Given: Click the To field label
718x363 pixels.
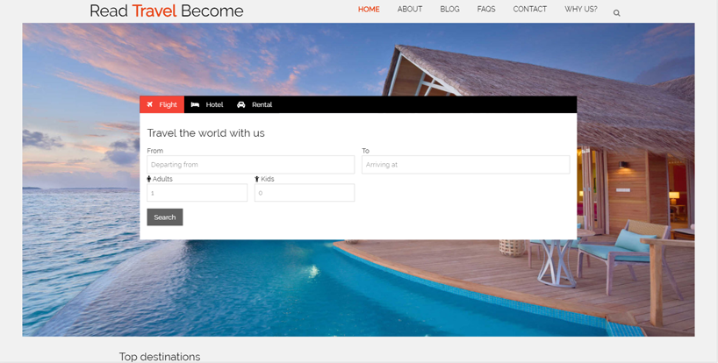Looking at the screenshot, I should click(x=365, y=151).
